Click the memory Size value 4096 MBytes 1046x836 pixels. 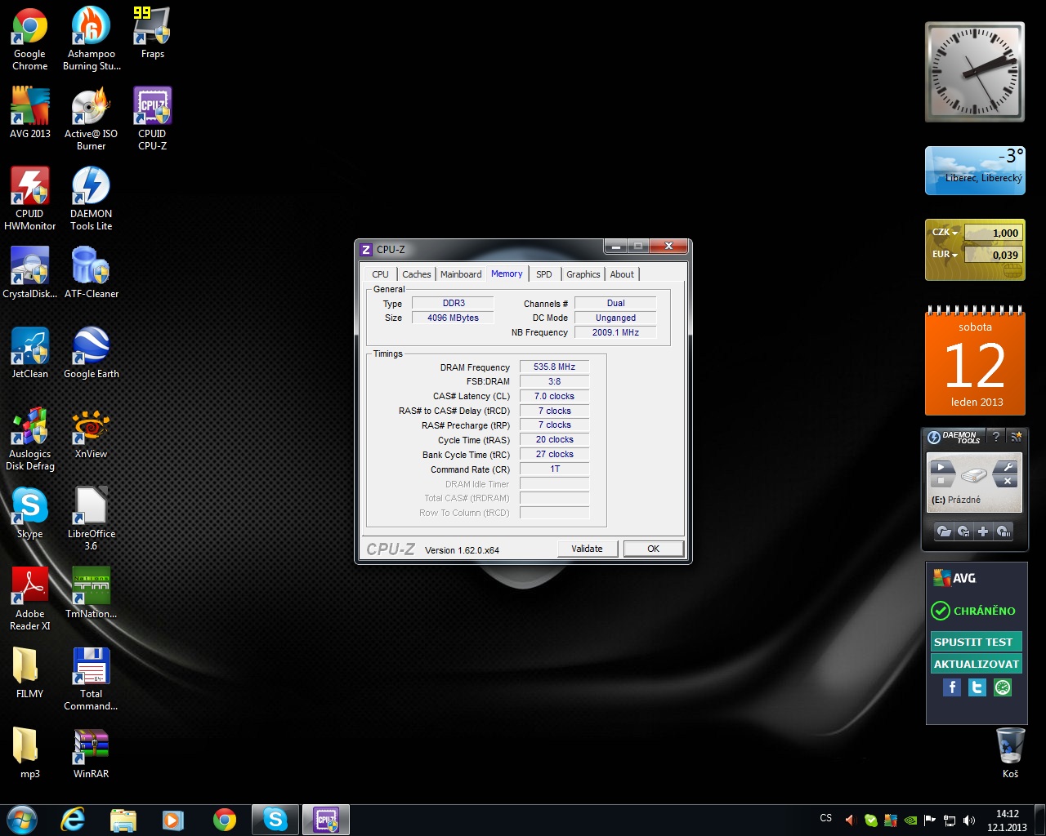pyautogui.click(x=453, y=318)
